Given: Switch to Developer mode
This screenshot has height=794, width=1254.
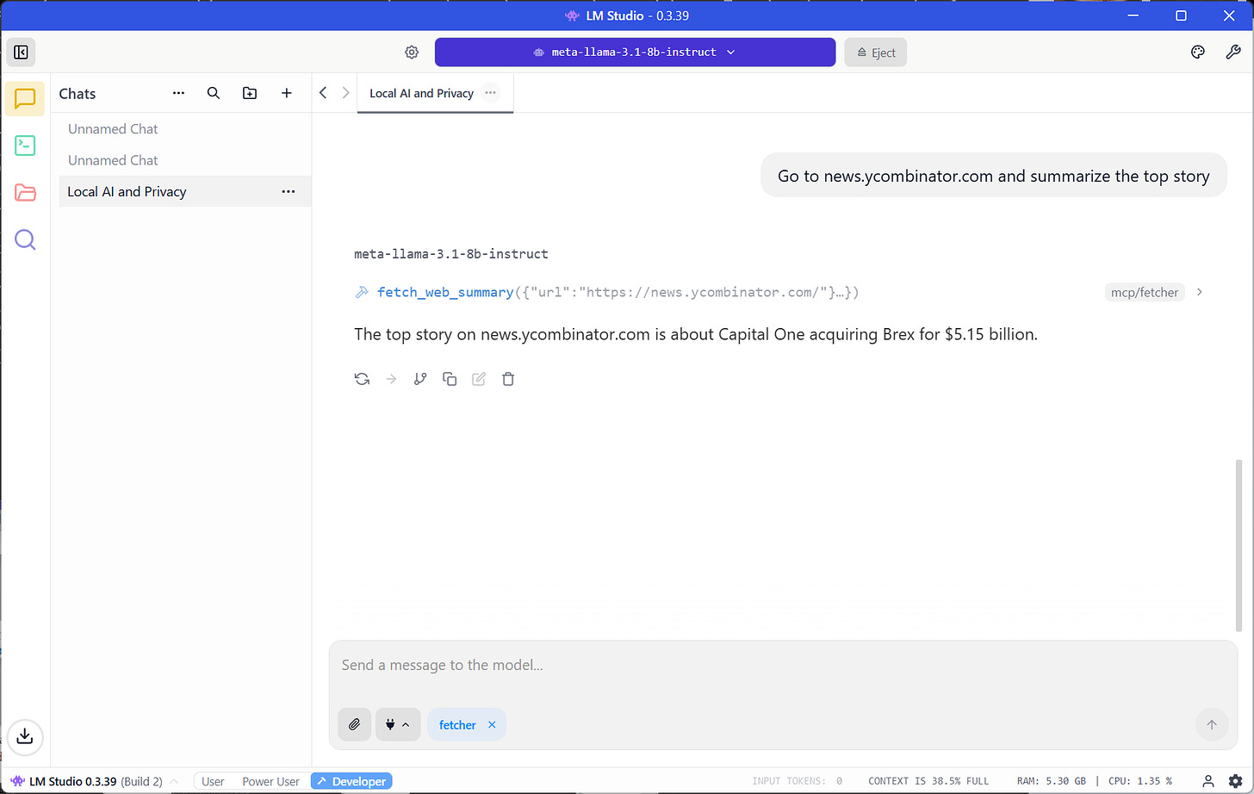Looking at the screenshot, I should (x=351, y=781).
